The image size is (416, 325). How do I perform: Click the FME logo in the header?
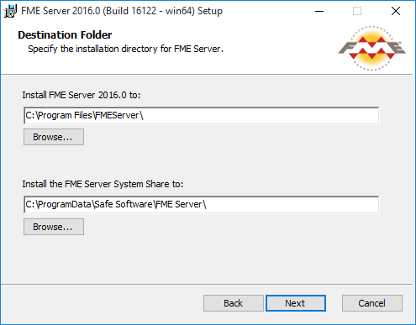click(x=371, y=48)
